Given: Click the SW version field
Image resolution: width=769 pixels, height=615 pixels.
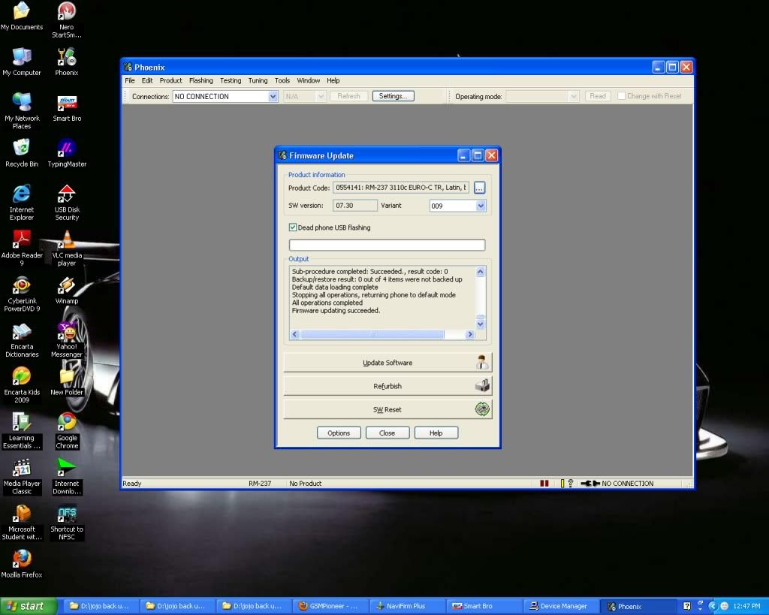Looking at the screenshot, I should [x=355, y=206].
